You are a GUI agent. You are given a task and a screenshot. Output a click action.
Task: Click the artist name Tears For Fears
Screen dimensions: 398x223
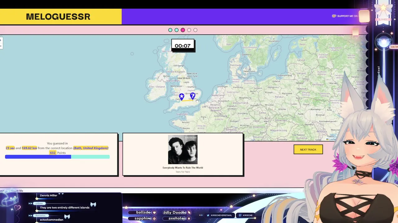[x=183, y=172]
